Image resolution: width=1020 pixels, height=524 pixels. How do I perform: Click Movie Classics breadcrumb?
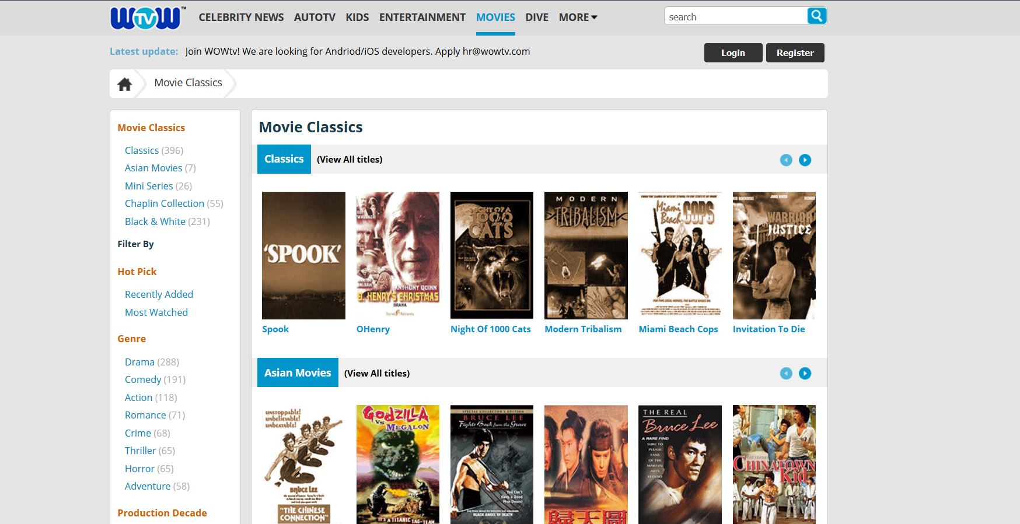tap(188, 83)
